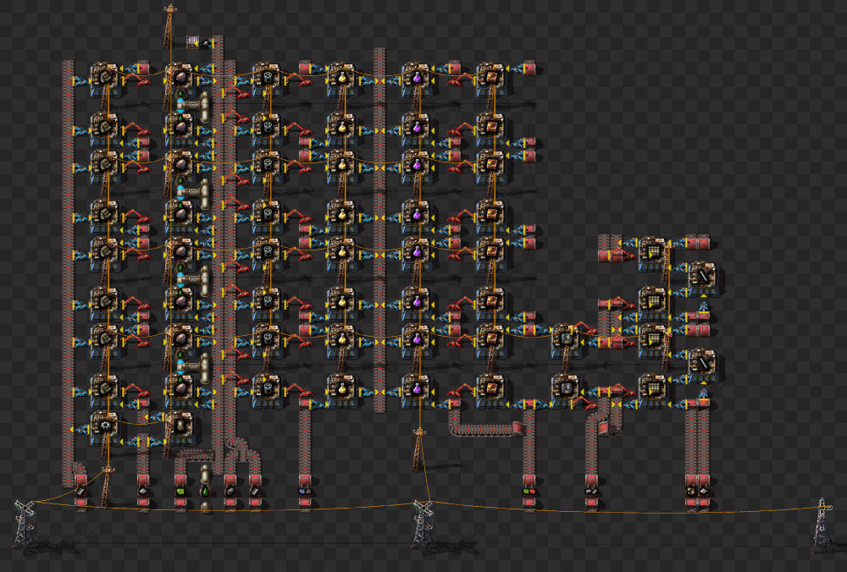This screenshot has height=572, width=847.
Task: Open the topmost productivity module assembler
Action: tap(490, 79)
